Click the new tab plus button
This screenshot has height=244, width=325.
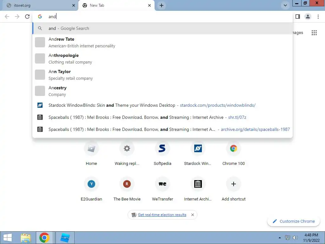[x=162, y=5]
